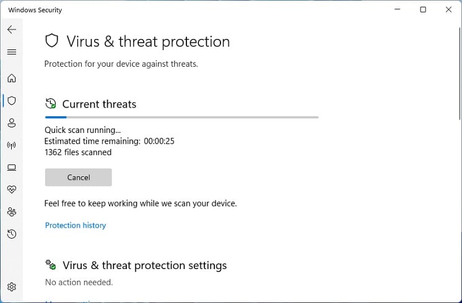The image size is (462, 303).
Task: Open Account protection in sidebar
Action: (x=12, y=123)
